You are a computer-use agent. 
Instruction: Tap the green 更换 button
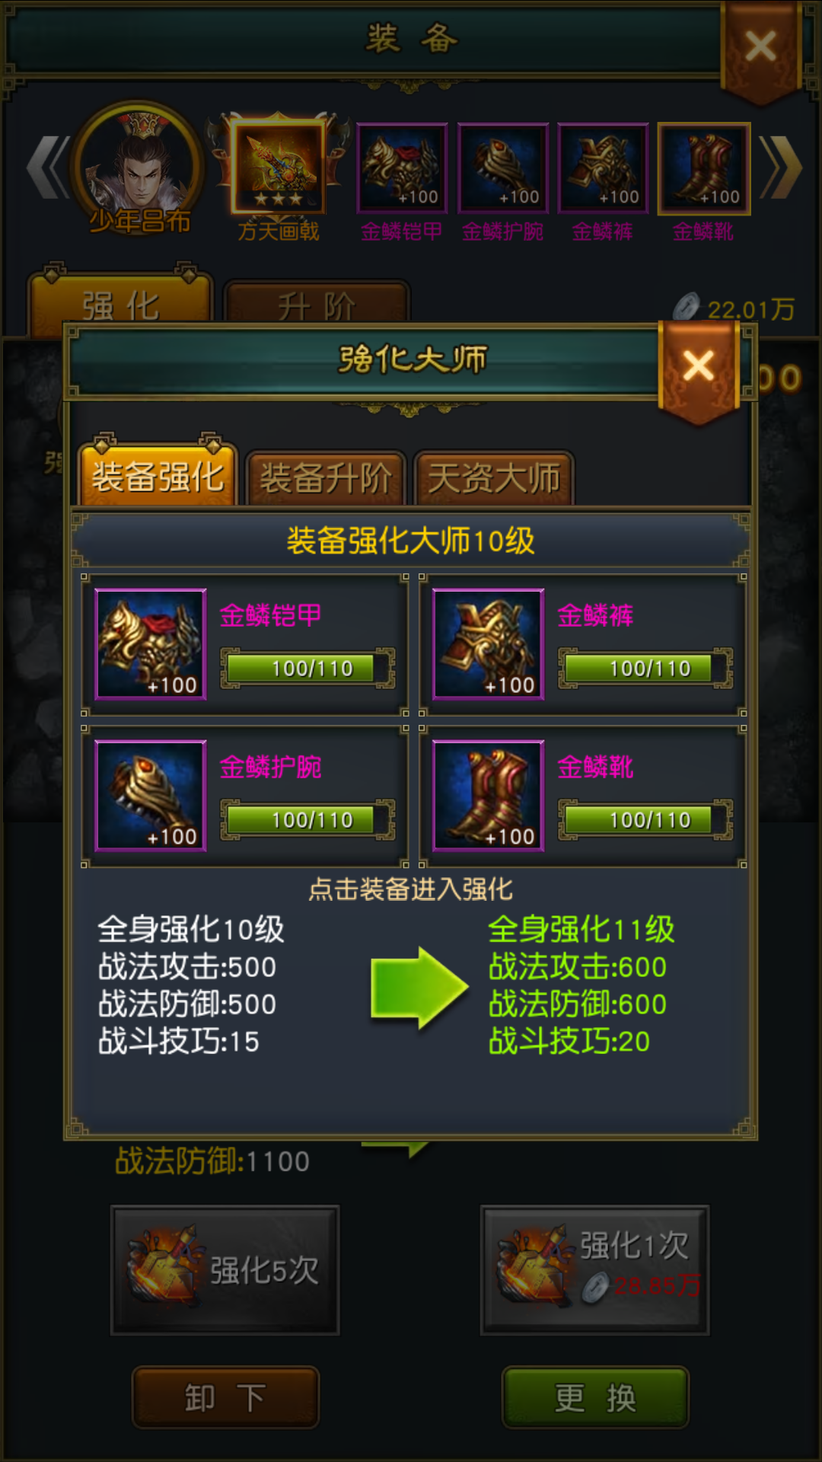(595, 1397)
